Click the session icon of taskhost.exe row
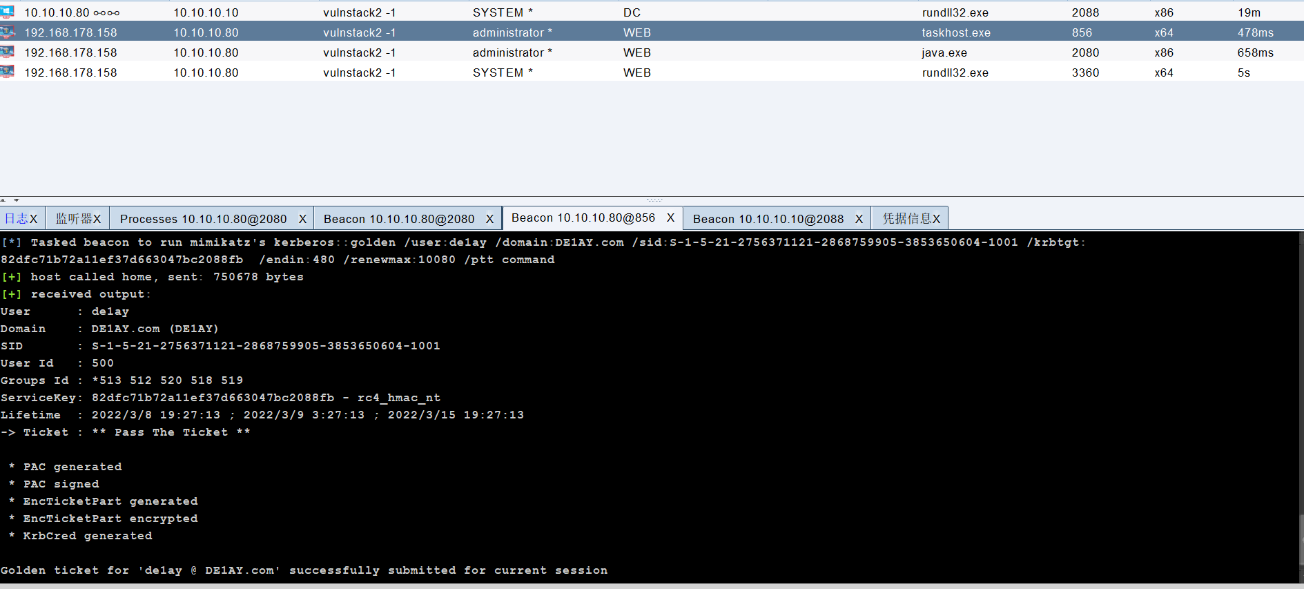The width and height of the screenshot is (1304, 589). (8, 32)
